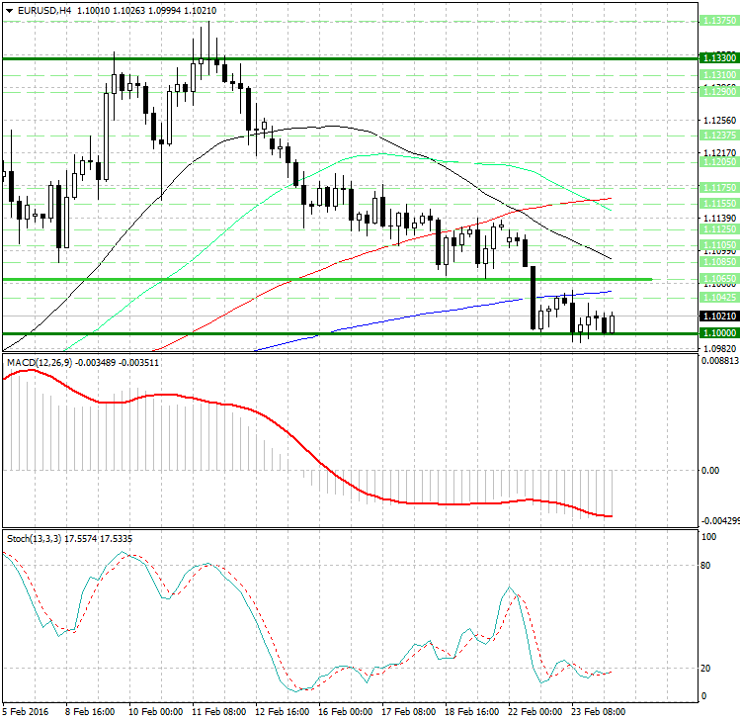The image size is (740, 723).
Task: Click the Stochastic 80 level label
Action: pyautogui.click(x=705, y=566)
